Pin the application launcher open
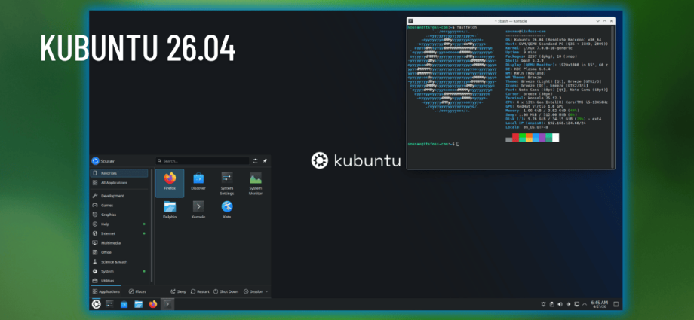This screenshot has height=320, width=694. (265, 161)
